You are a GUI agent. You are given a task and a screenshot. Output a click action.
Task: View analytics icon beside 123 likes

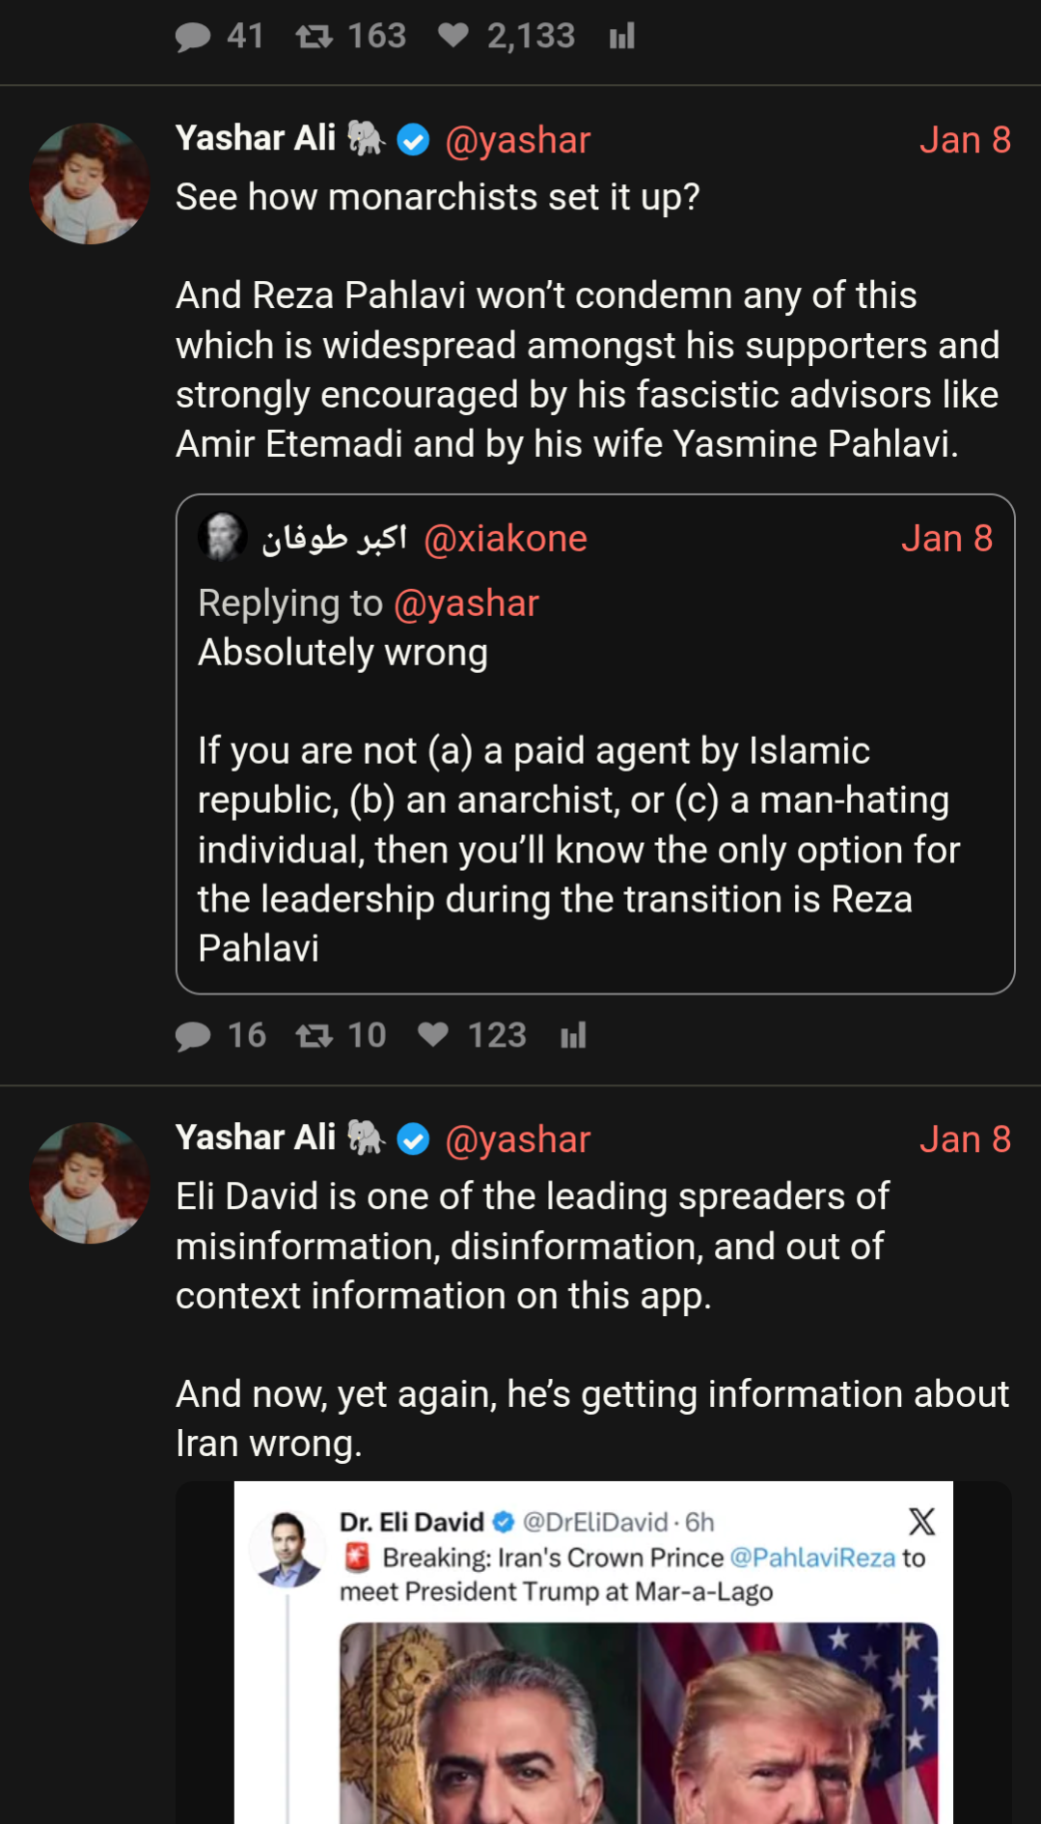(x=573, y=1036)
